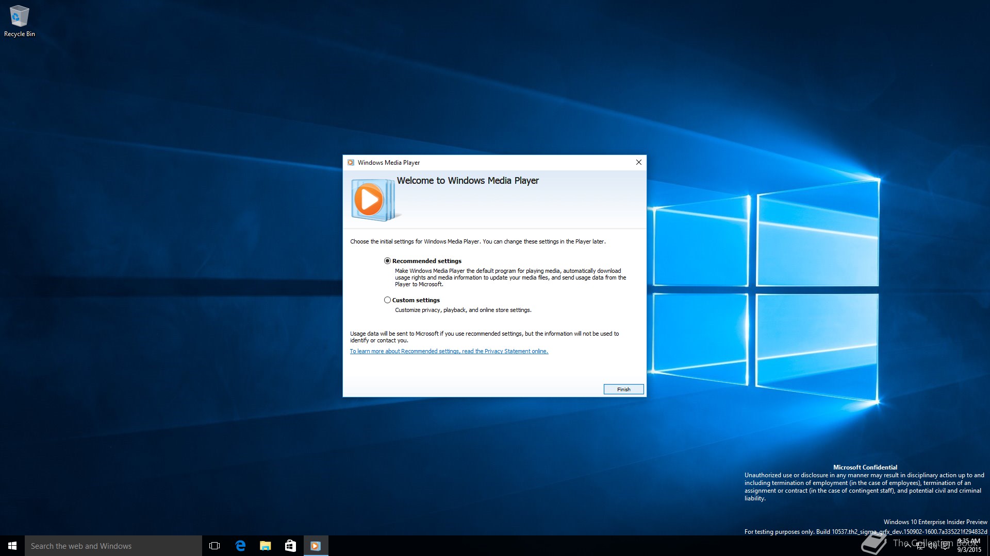Open the Store taskbar icon
The height and width of the screenshot is (556, 990).
(x=290, y=546)
